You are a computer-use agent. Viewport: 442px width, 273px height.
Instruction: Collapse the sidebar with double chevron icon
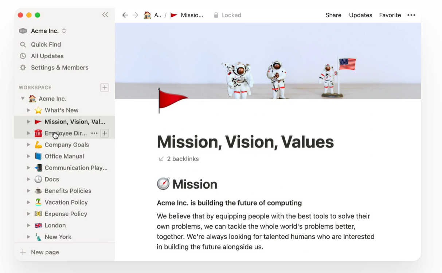pyautogui.click(x=105, y=15)
